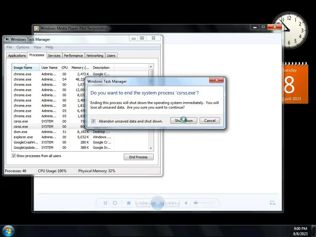
Task: Toggle shuffle in Windows Media Player
Action: click(105, 203)
